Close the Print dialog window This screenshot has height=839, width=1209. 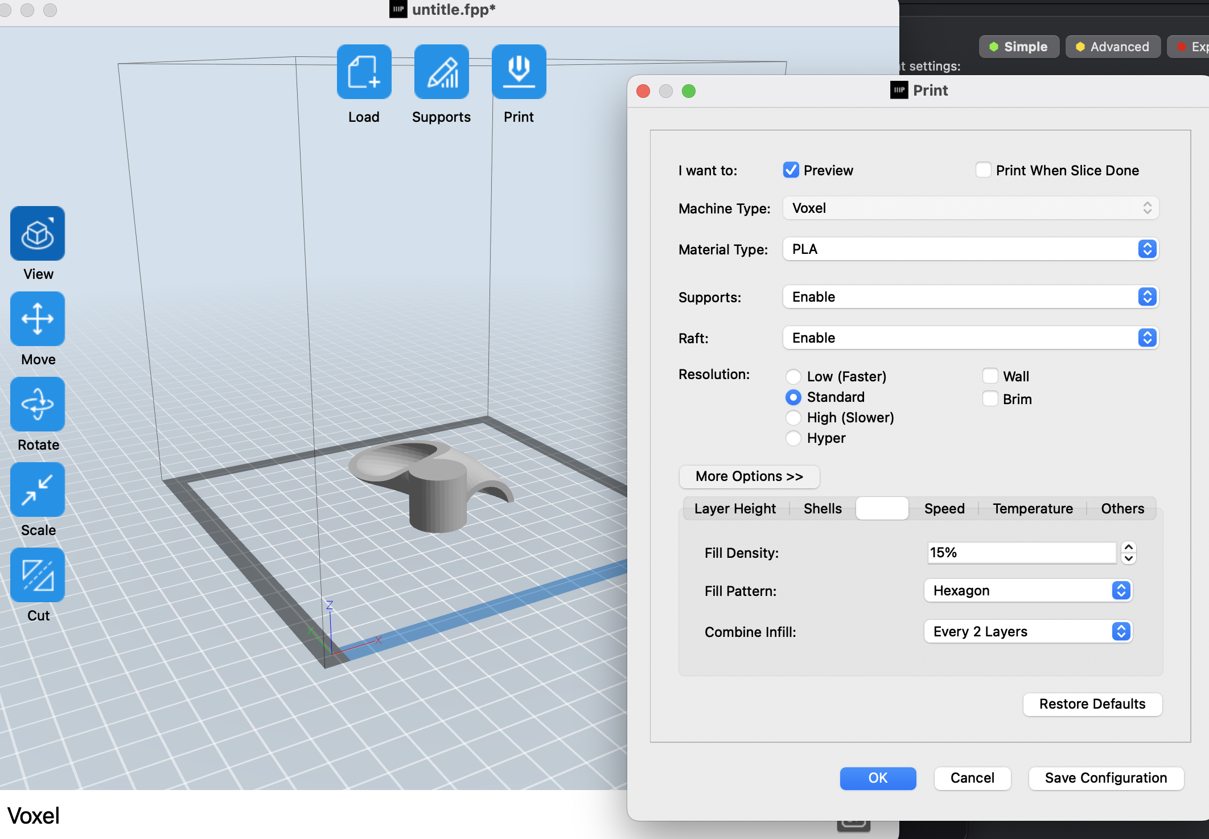coord(643,91)
